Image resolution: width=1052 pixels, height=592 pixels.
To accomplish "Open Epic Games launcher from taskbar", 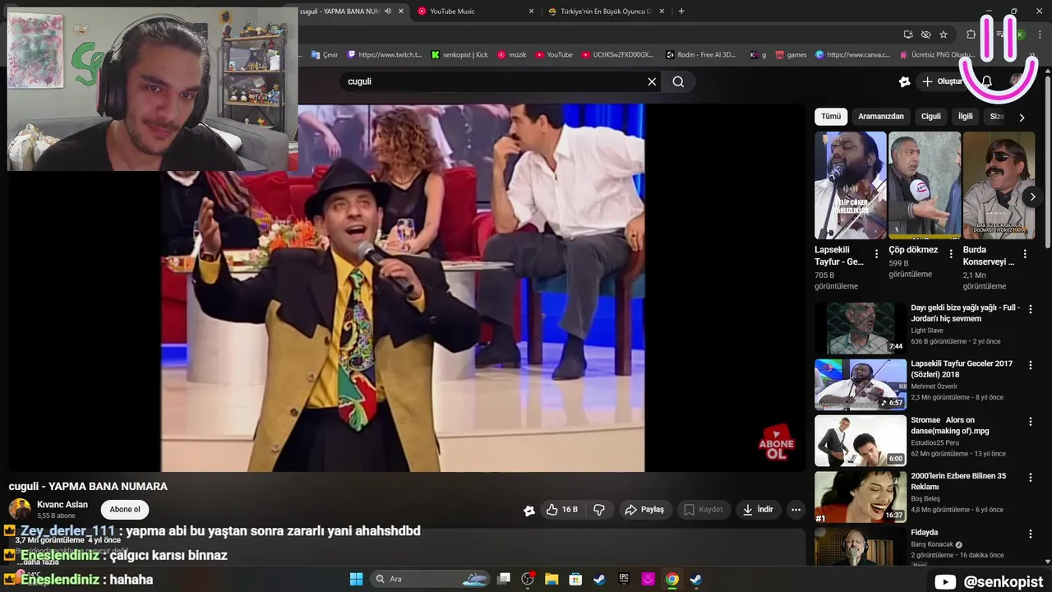I will pos(624,579).
